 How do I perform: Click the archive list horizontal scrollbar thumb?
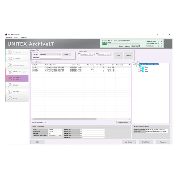(65, 119)
